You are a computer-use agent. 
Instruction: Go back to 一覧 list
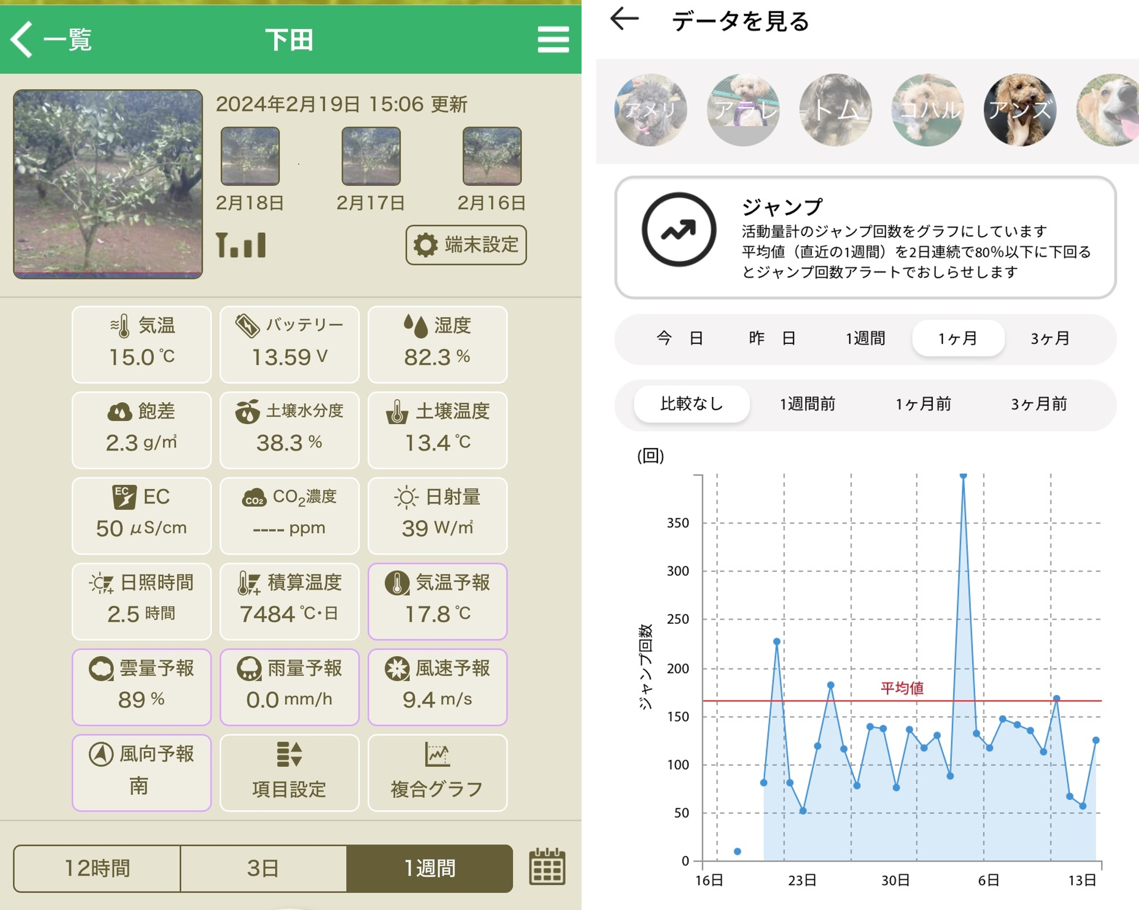[x=51, y=40]
